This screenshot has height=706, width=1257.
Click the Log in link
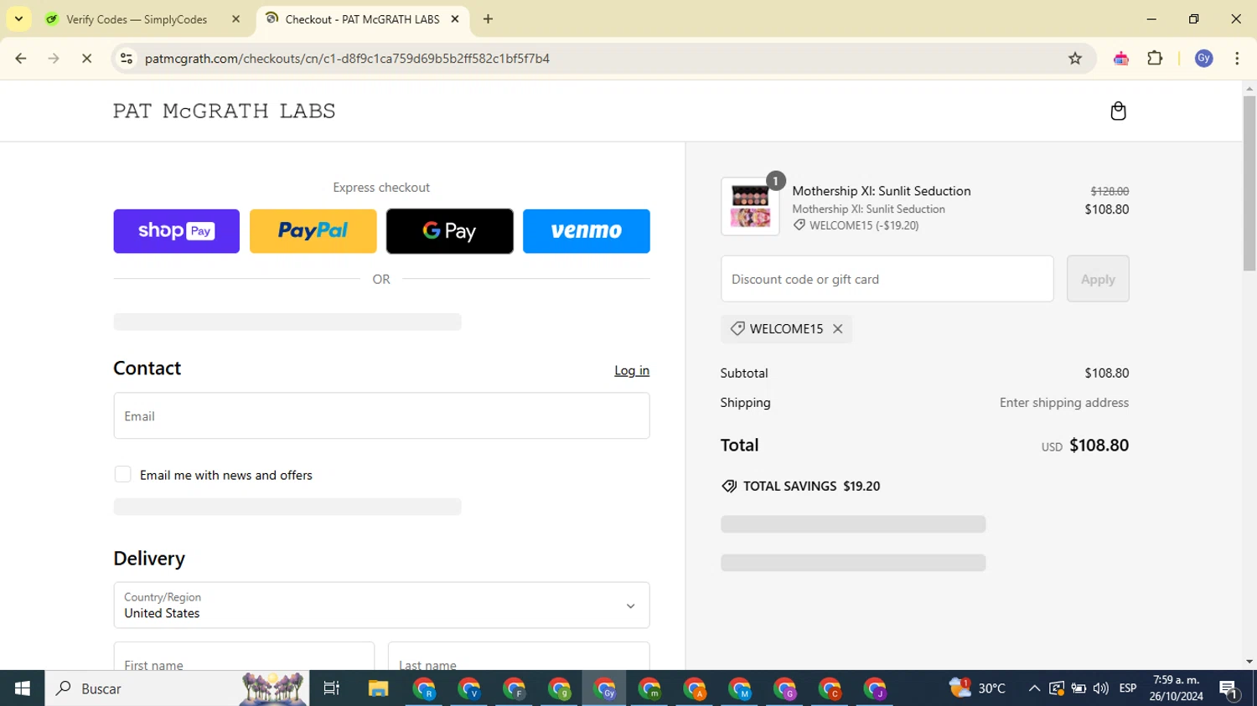[632, 370]
